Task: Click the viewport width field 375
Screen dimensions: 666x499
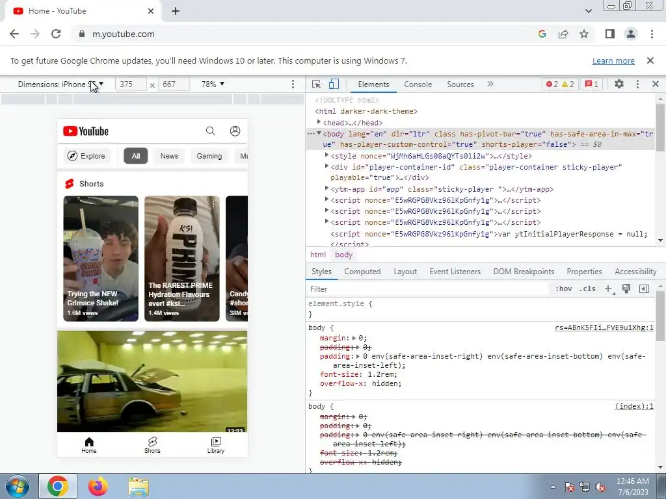Action: [131, 84]
